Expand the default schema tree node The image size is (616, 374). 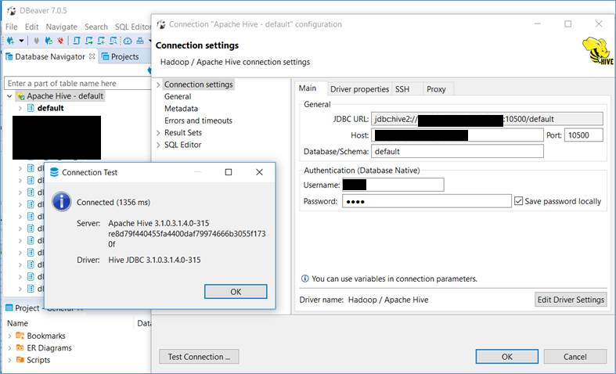[x=20, y=108]
